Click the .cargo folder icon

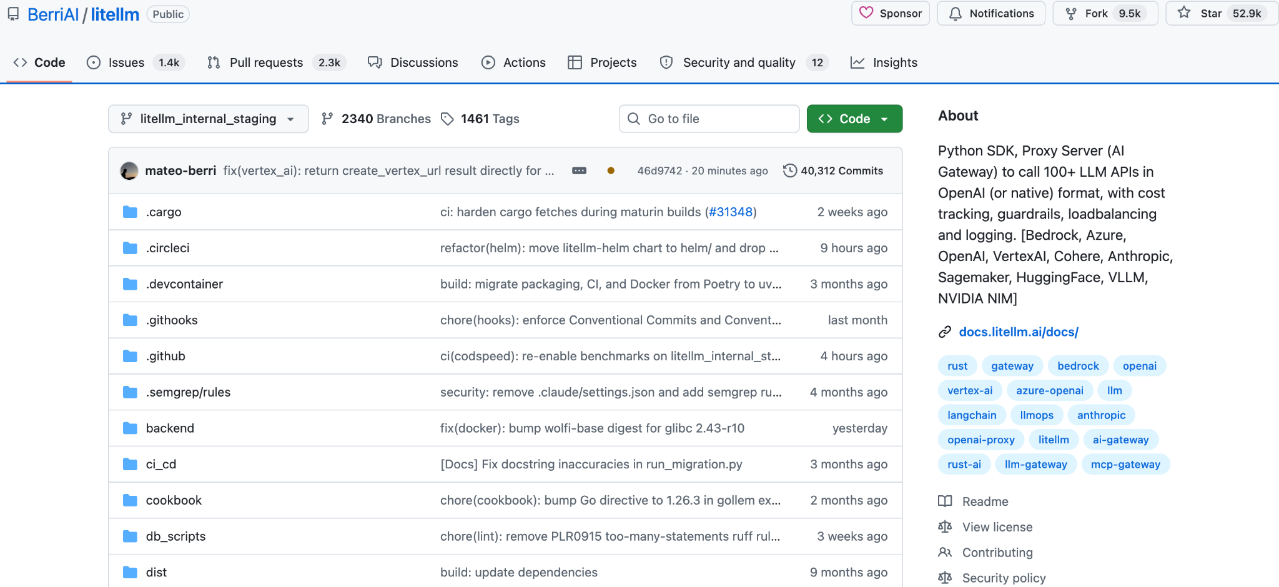tap(130, 212)
